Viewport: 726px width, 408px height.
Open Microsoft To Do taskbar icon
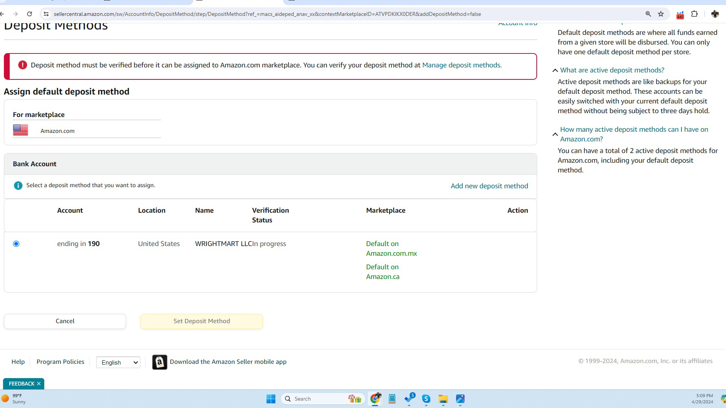(409, 399)
